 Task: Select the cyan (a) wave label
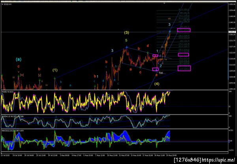[19, 59]
